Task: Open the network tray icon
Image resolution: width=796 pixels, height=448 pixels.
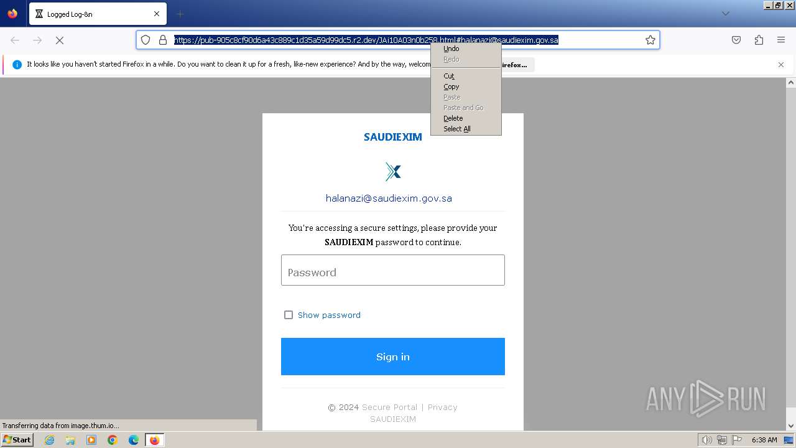Action: click(x=722, y=440)
